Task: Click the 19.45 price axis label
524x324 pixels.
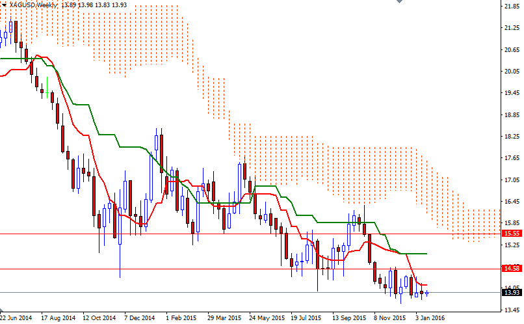Action: click(512, 92)
